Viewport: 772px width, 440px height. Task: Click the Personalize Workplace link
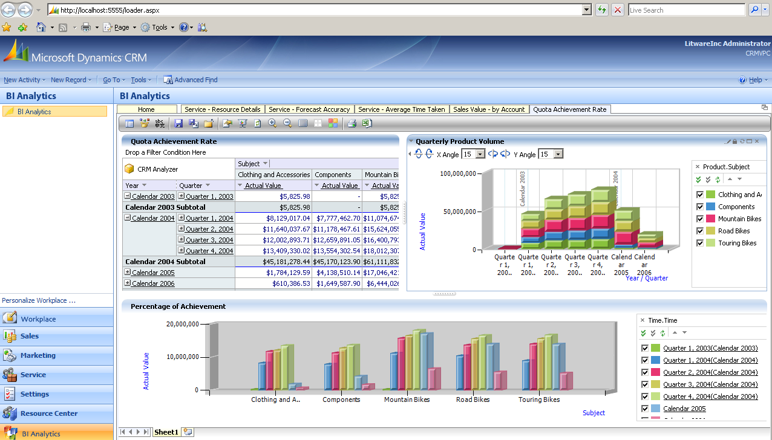39,300
